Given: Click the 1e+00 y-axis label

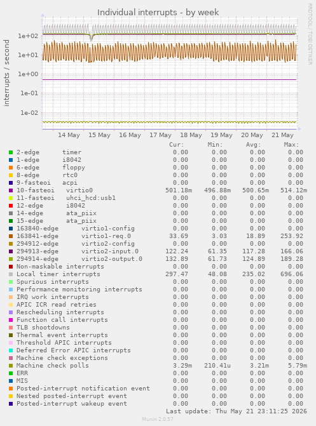Looking at the screenshot, I should click(28, 74).
